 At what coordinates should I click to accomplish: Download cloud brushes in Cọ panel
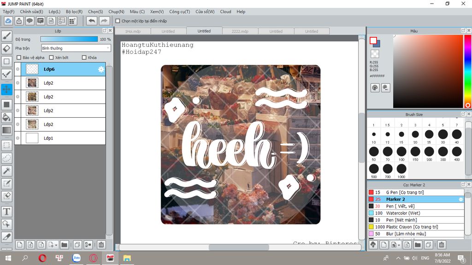point(373,245)
